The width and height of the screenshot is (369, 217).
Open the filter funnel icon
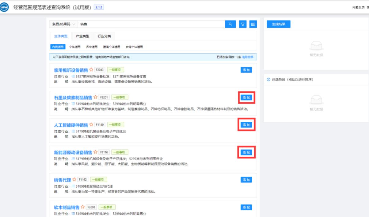[243, 24]
